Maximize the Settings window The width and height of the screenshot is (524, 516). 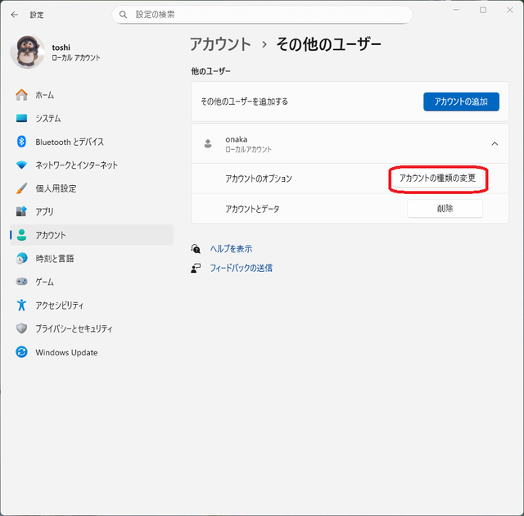point(483,10)
